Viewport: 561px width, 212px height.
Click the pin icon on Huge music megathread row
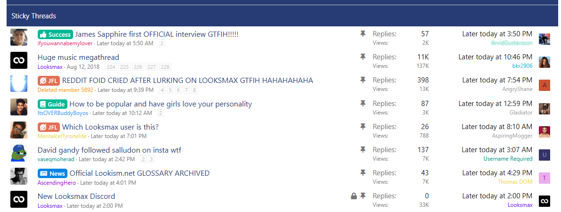tap(363, 57)
